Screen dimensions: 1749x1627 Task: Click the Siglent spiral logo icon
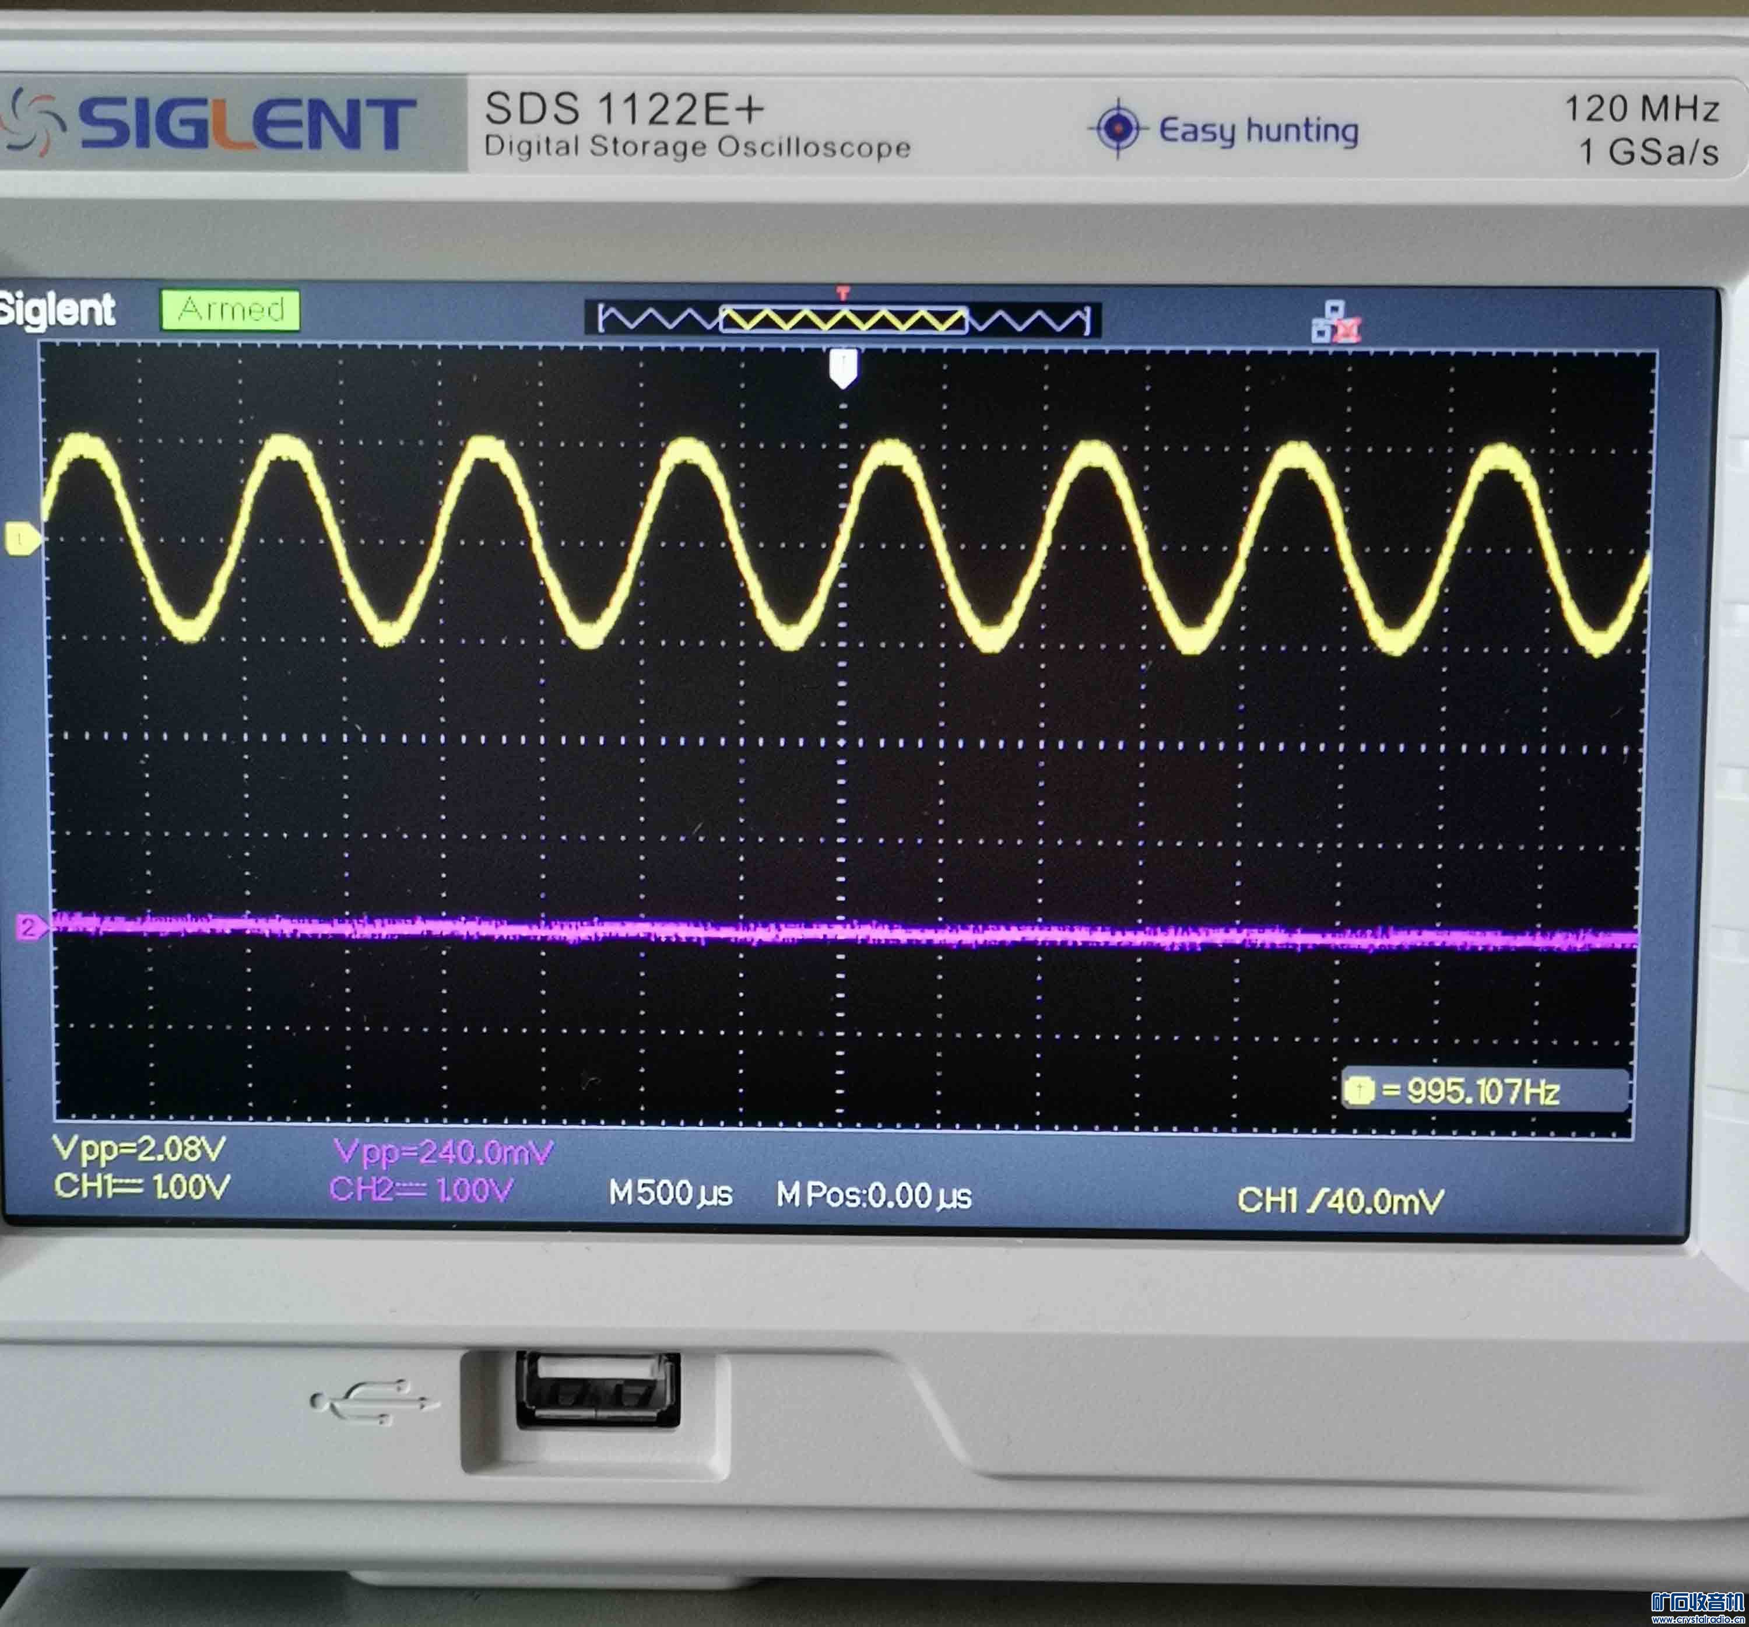click(x=33, y=123)
